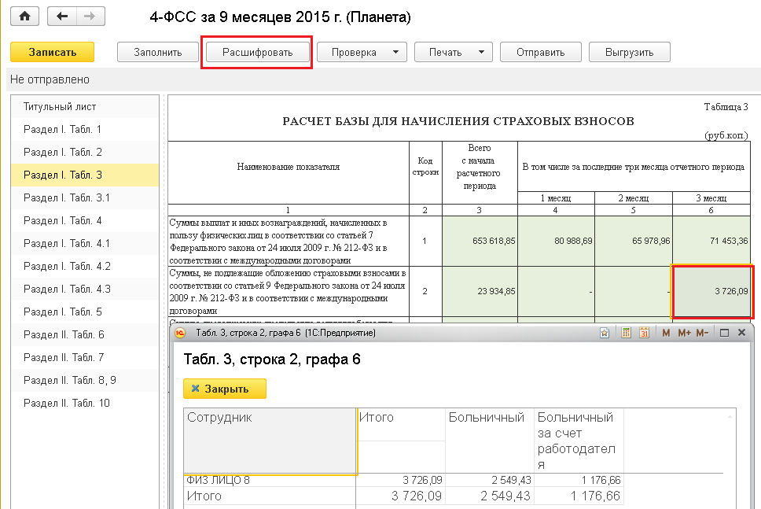Select Раздел I. Табл. 3
The width and height of the screenshot is (761, 509).
[x=85, y=175]
